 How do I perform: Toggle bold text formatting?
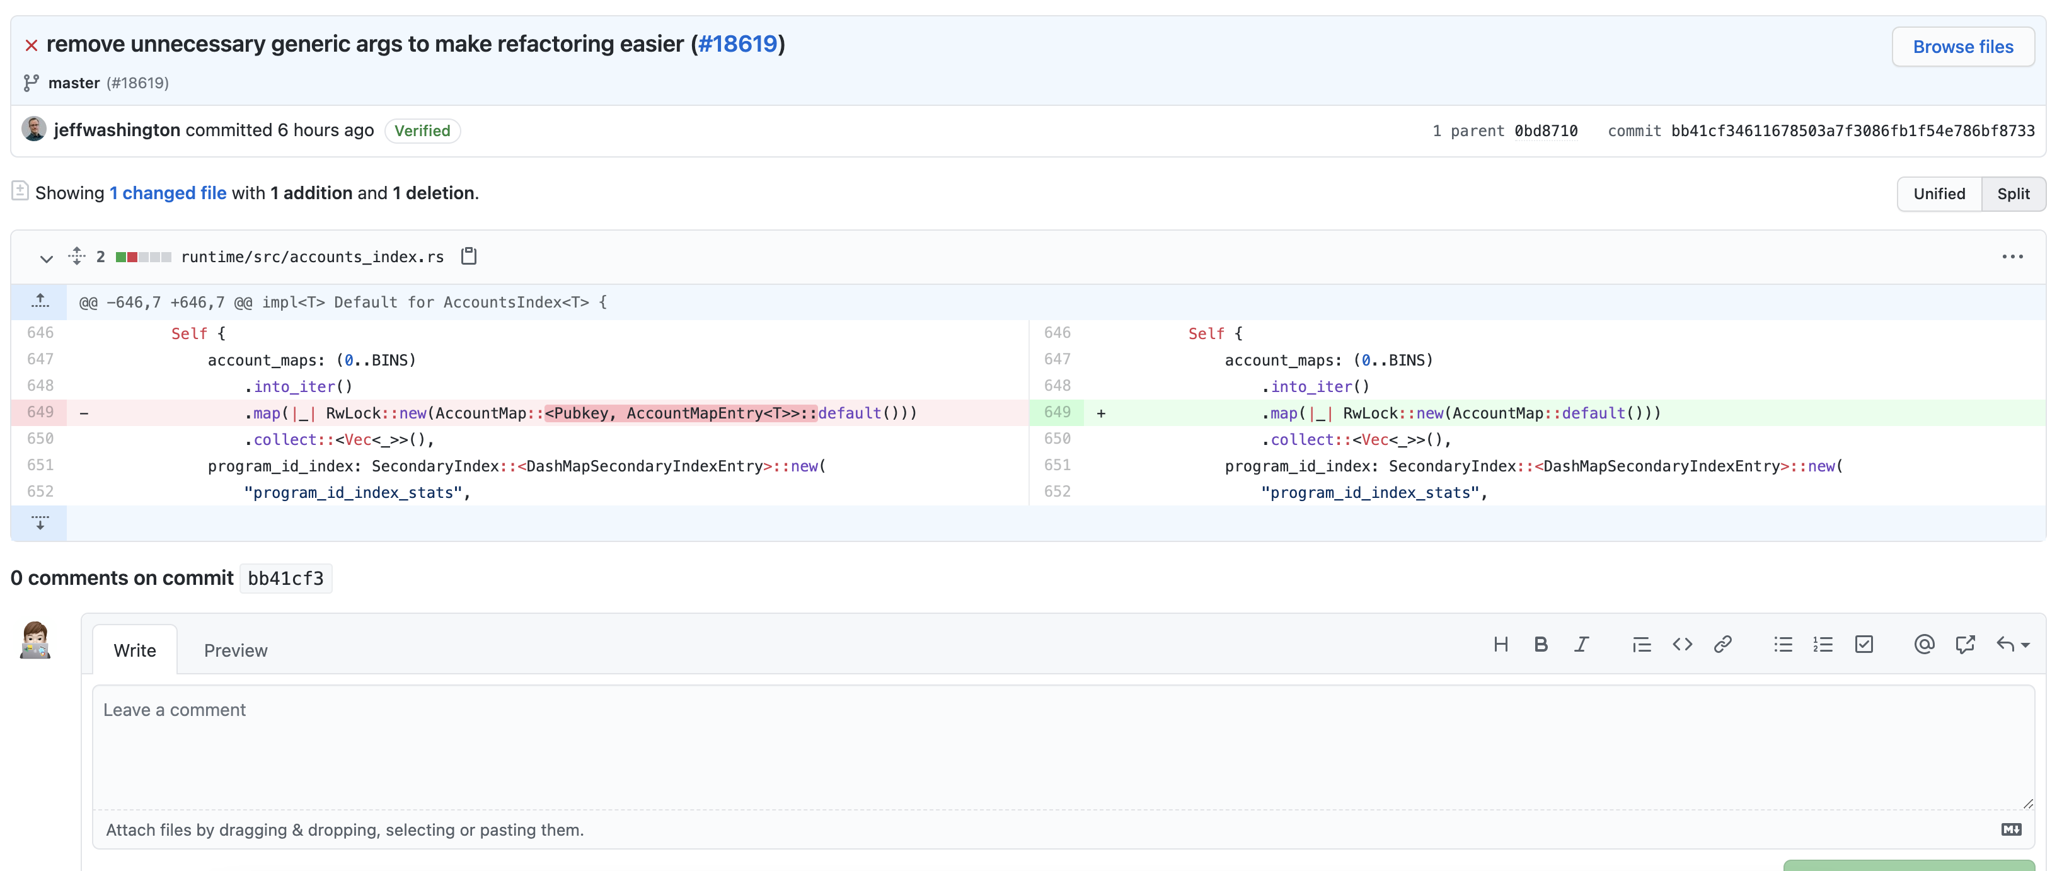click(x=1540, y=644)
